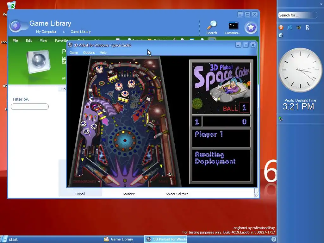This screenshot has height=243, width=324.
Task: Open Favorites menu in Game Library window
Action: 62,40
